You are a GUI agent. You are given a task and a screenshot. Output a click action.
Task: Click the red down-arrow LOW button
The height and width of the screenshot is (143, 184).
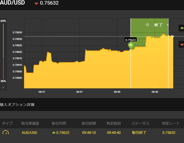[181, 44]
